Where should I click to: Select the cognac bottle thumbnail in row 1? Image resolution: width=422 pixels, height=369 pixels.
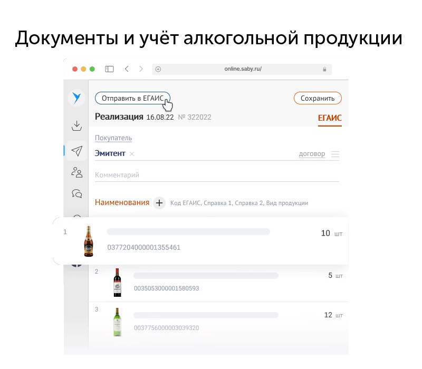coord(89,241)
